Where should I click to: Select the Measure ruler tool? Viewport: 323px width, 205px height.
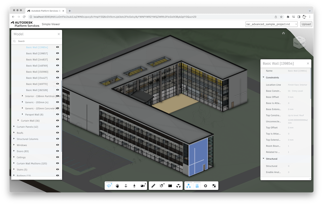[153, 186]
